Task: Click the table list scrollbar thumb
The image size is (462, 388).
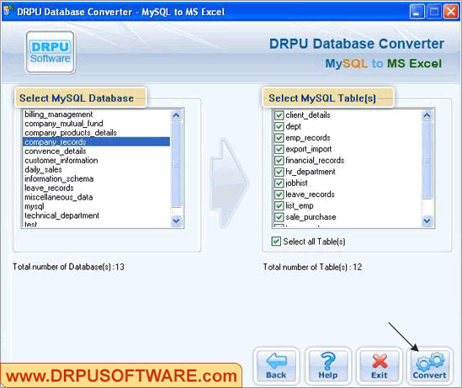Action: (427, 160)
